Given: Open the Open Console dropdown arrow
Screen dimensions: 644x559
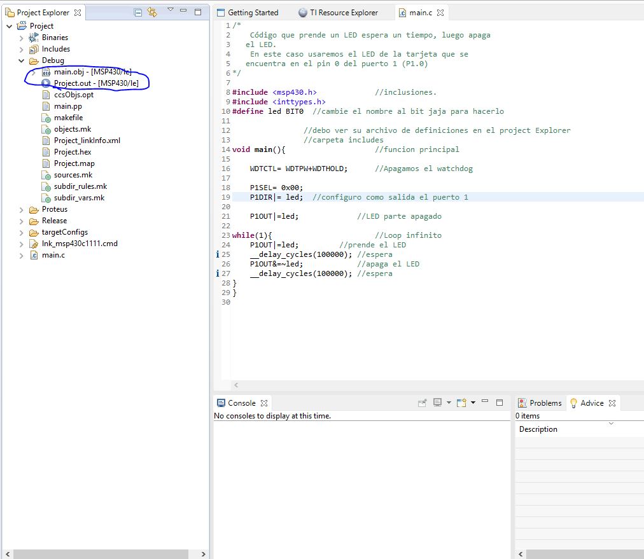Looking at the screenshot, I should point(473,403).
